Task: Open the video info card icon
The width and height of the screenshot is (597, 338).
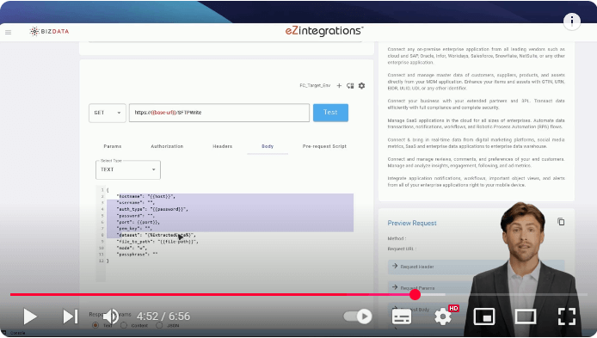Action: pos(571,21)
